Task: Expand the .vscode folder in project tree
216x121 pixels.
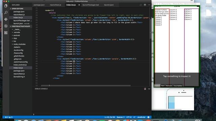Action: pyautogui.click(x=17, y=32)
